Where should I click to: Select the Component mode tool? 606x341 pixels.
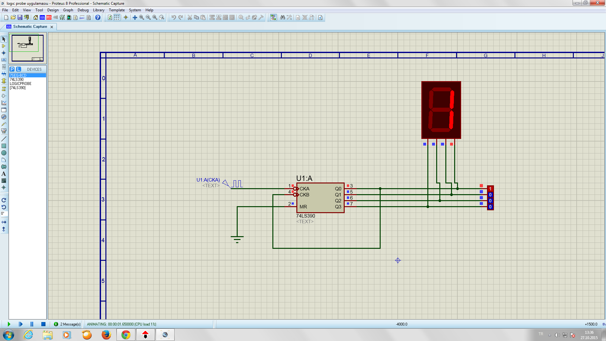(4, 46)
